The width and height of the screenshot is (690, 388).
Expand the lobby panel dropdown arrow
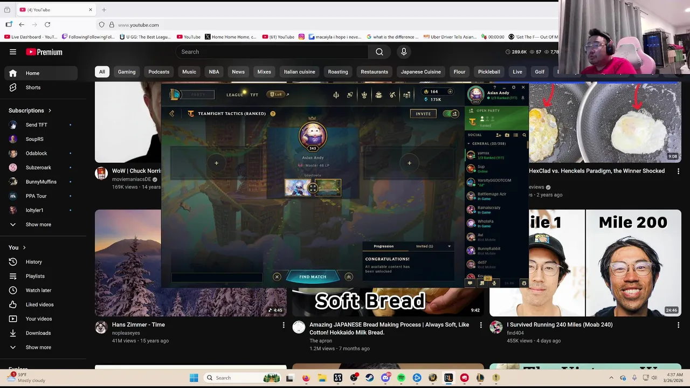[x=449, y=246]
